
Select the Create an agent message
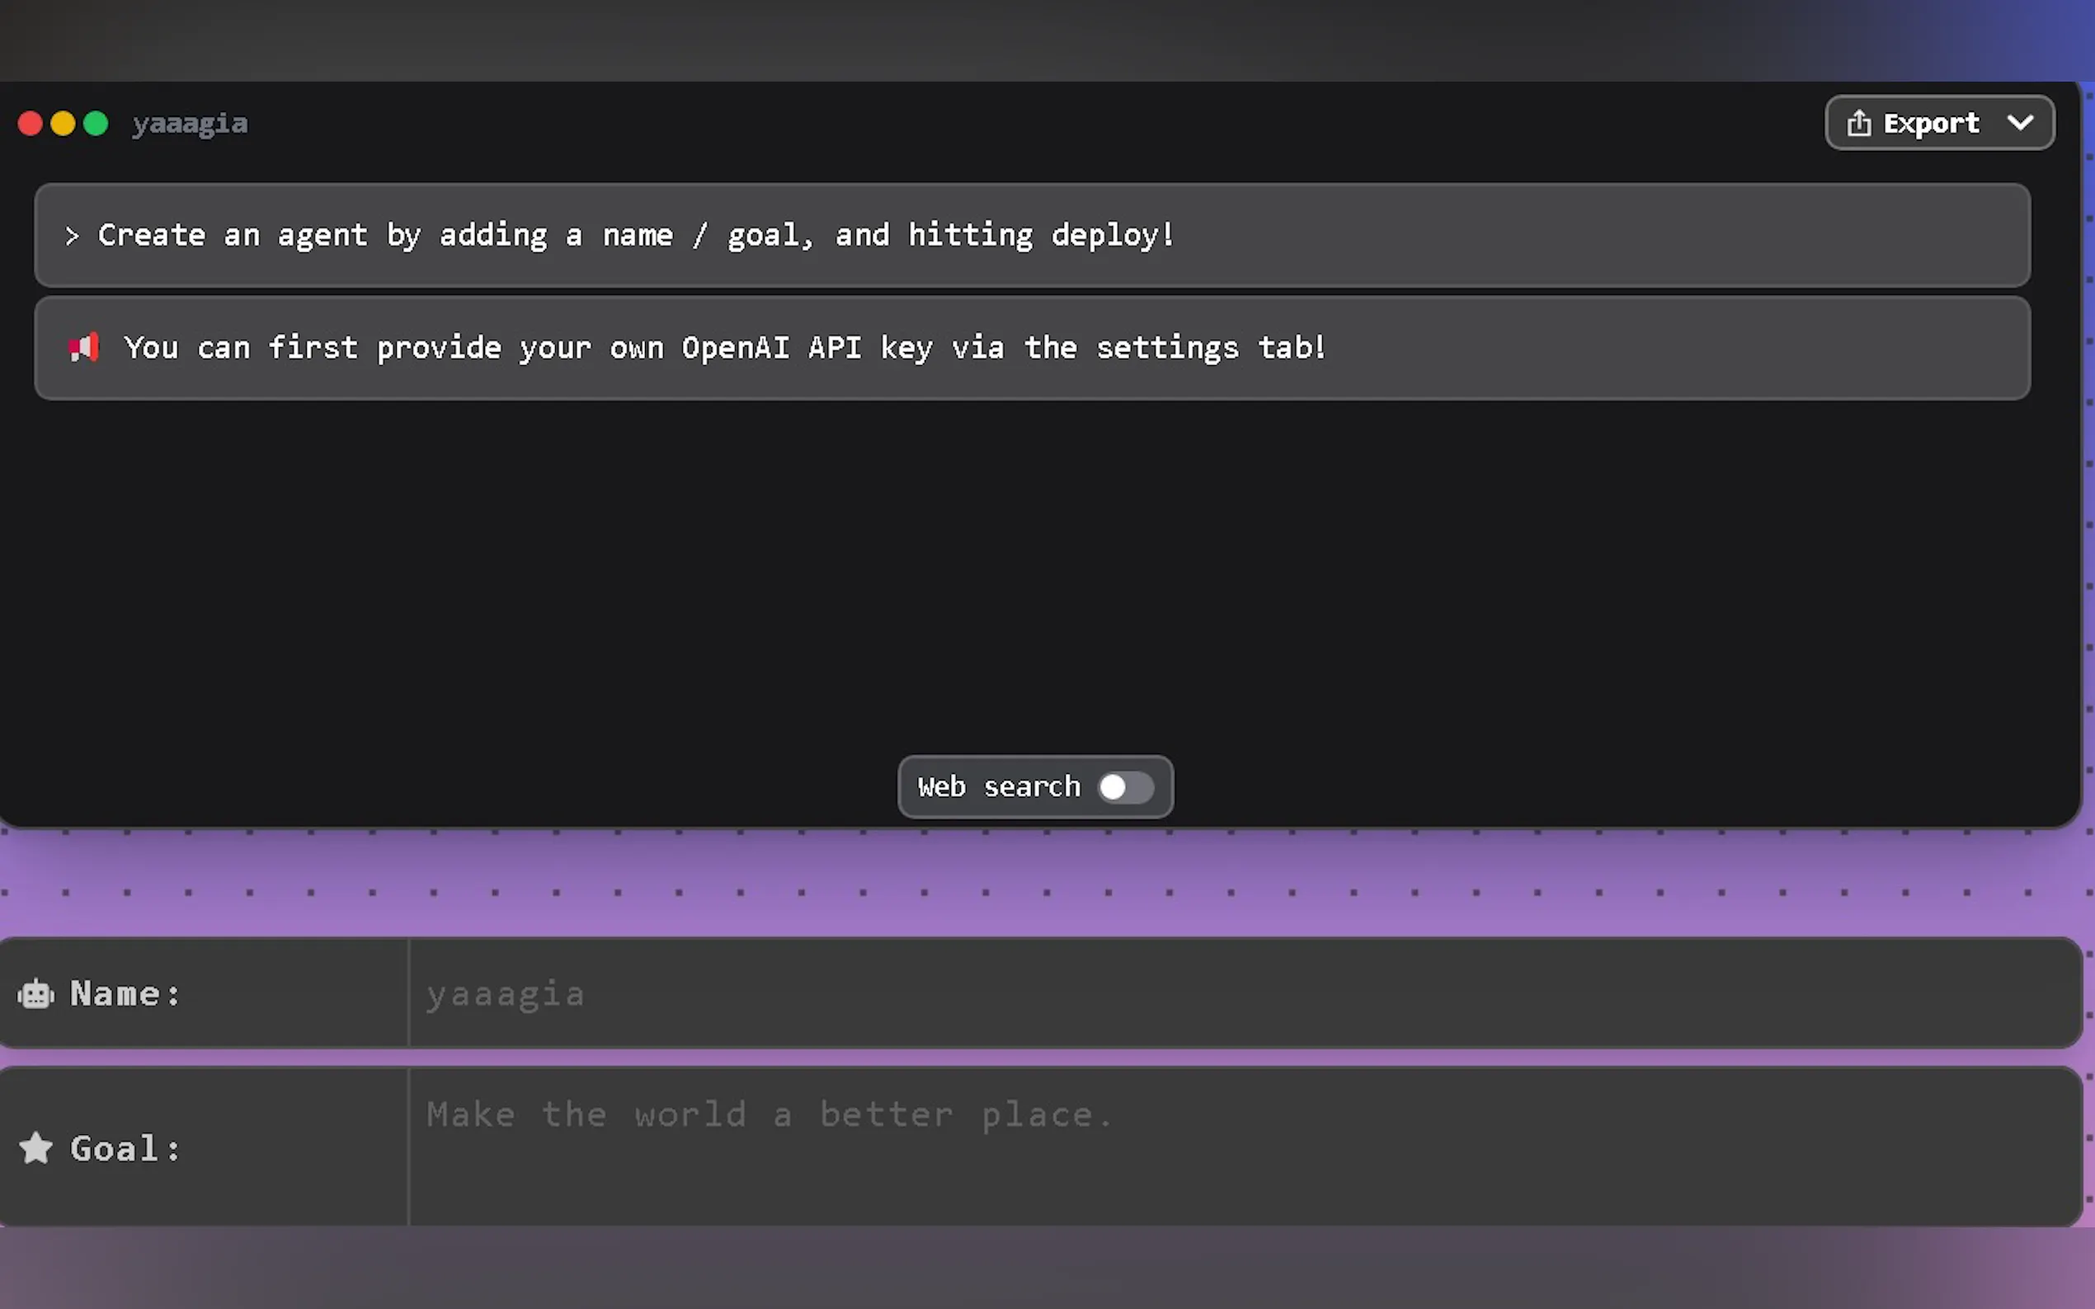click(637, 236)
